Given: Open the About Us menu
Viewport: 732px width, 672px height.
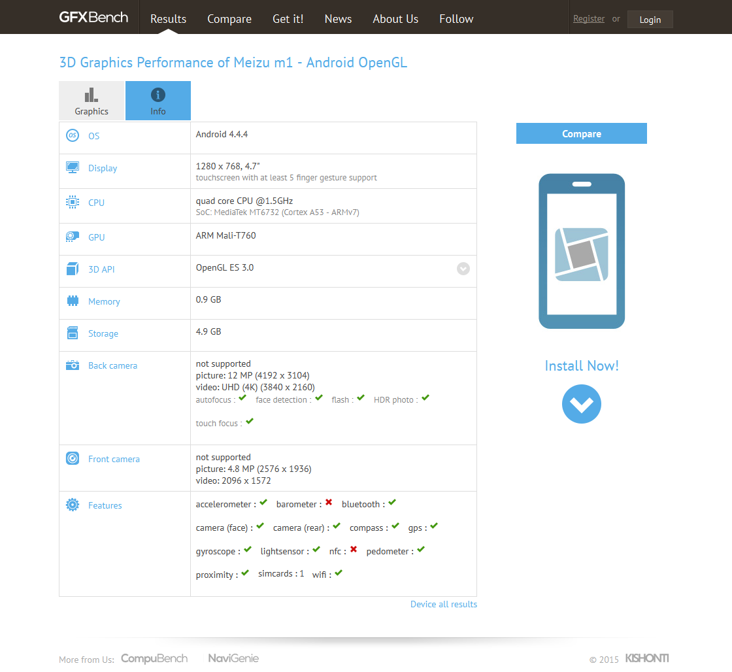Looking at the screenshot, I should (395, 19).
